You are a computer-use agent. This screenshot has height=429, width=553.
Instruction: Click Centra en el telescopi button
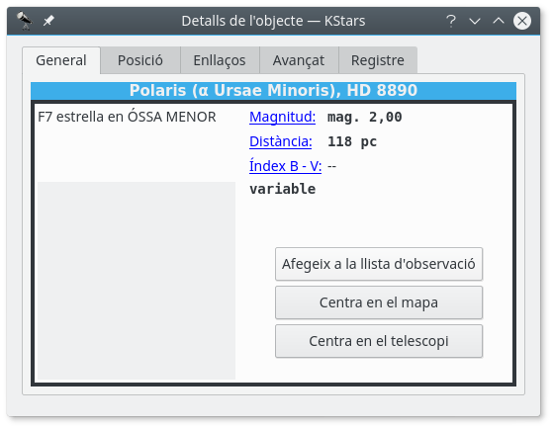[379, 341]
